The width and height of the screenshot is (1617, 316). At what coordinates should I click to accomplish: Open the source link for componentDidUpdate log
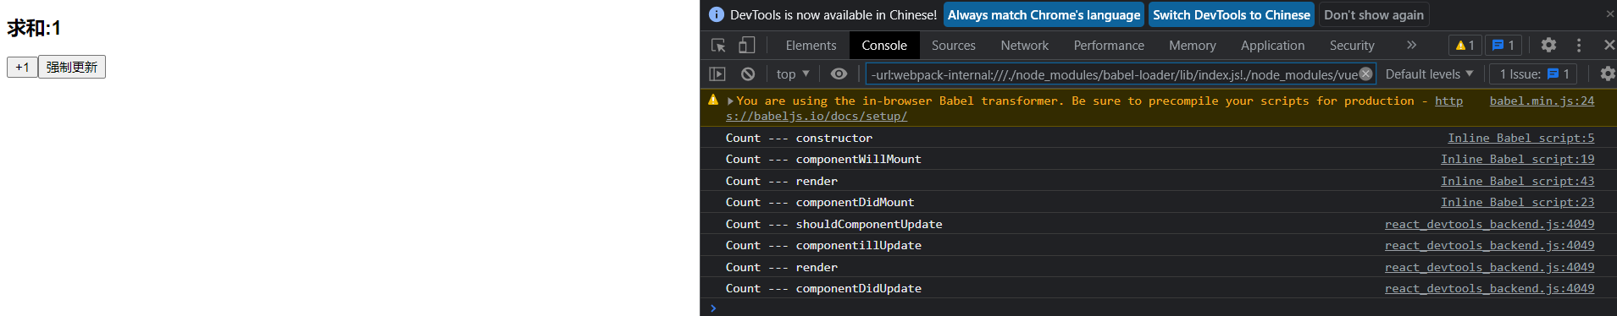click(1489, 288)
